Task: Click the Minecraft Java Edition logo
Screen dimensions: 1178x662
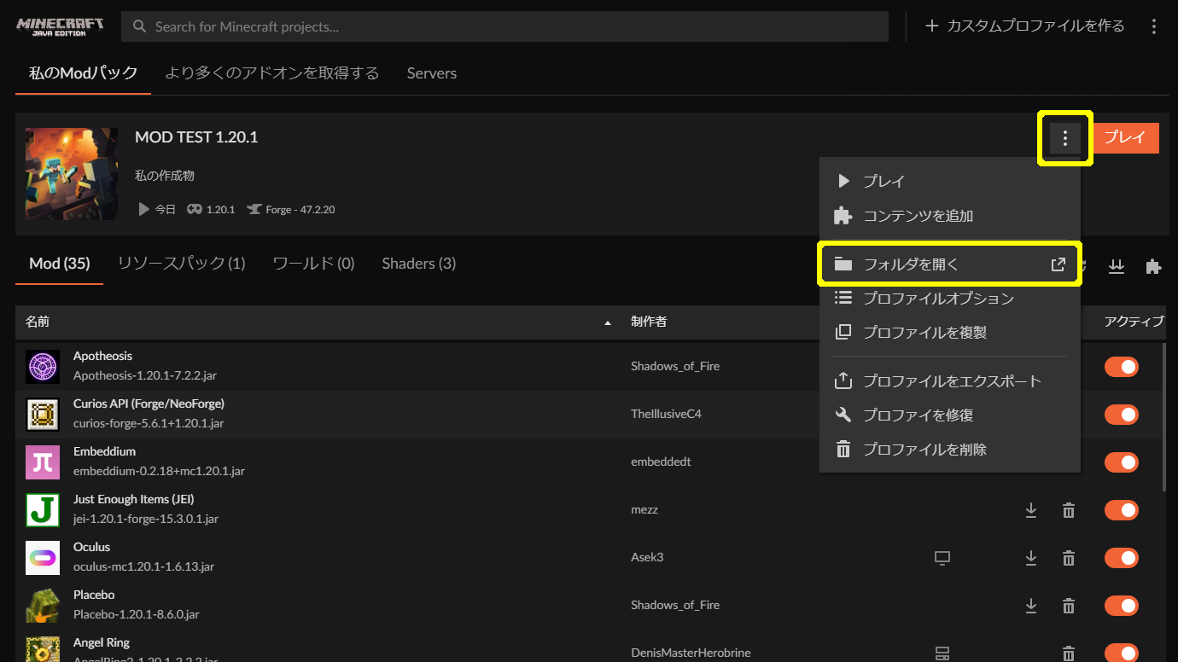Action: 60,26
